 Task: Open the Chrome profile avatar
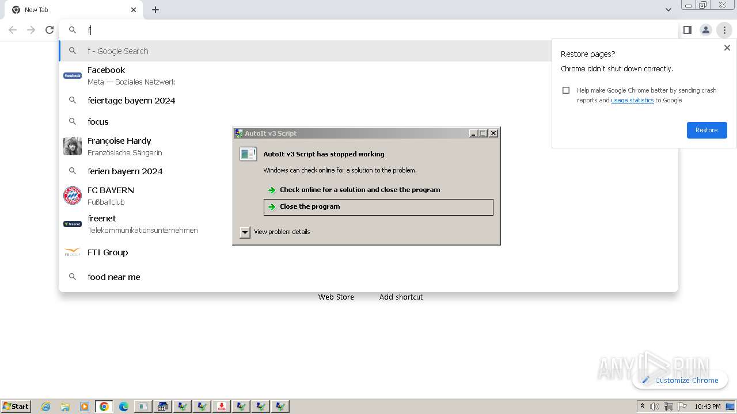coord(705,30)
